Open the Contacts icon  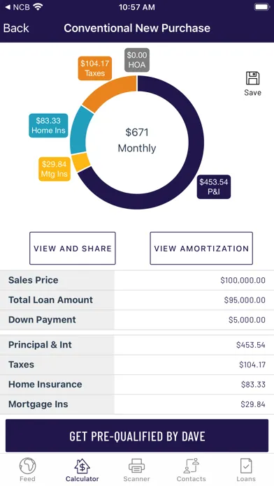(191, 466)
